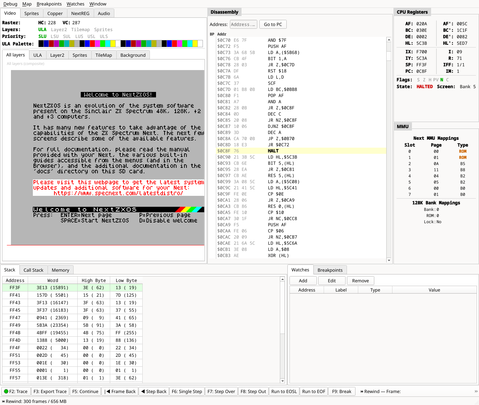Screen dimensions: 479x405
Task: Click F9: Break button
Action: coord(342,391)
